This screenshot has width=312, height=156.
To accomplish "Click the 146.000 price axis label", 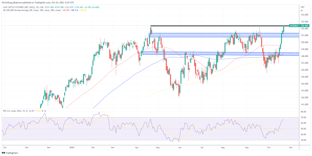I will pyautogui.click(x=304, y=70).
